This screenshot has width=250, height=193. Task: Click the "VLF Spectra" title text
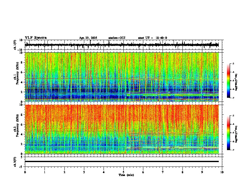tap(36, 38)
